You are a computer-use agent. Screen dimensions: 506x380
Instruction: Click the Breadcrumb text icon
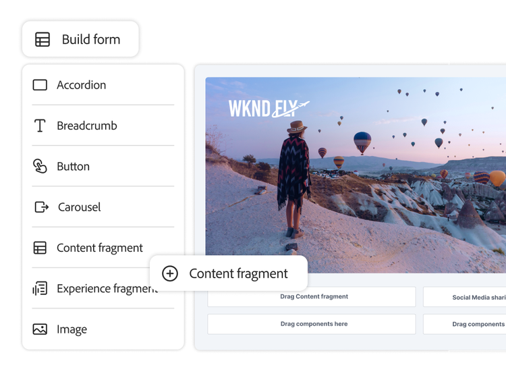tap(40, 126)
